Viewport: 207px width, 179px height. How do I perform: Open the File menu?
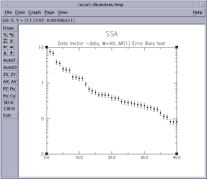coord(8,12)
